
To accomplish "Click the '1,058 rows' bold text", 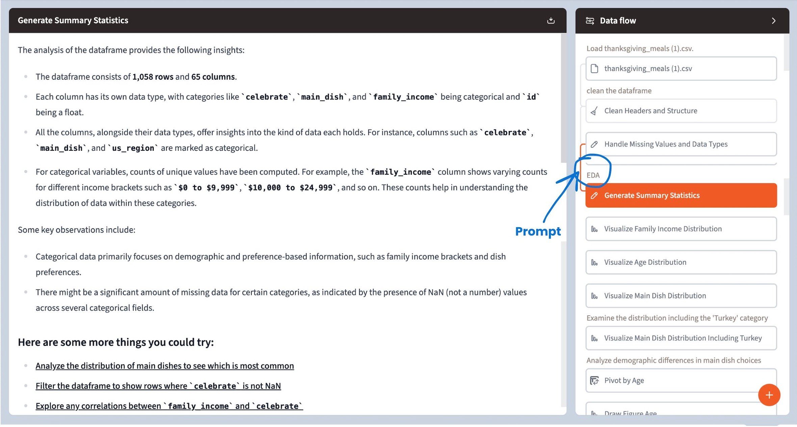I will coord(153,77).
